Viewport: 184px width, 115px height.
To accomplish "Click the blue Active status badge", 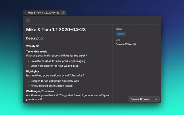I will click(121, 34).
